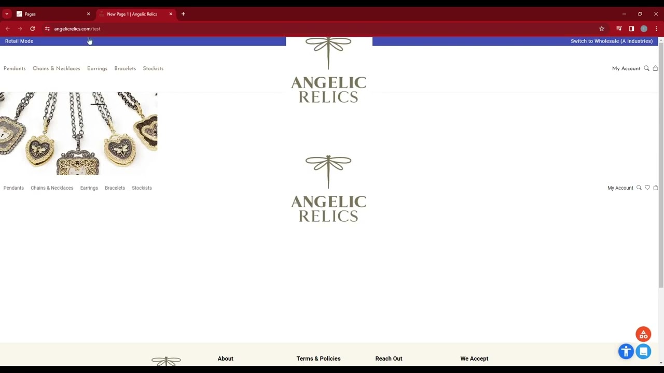Open site information icon in address bar
This screenshot has height=373, width=664.
tap(47, 28)
